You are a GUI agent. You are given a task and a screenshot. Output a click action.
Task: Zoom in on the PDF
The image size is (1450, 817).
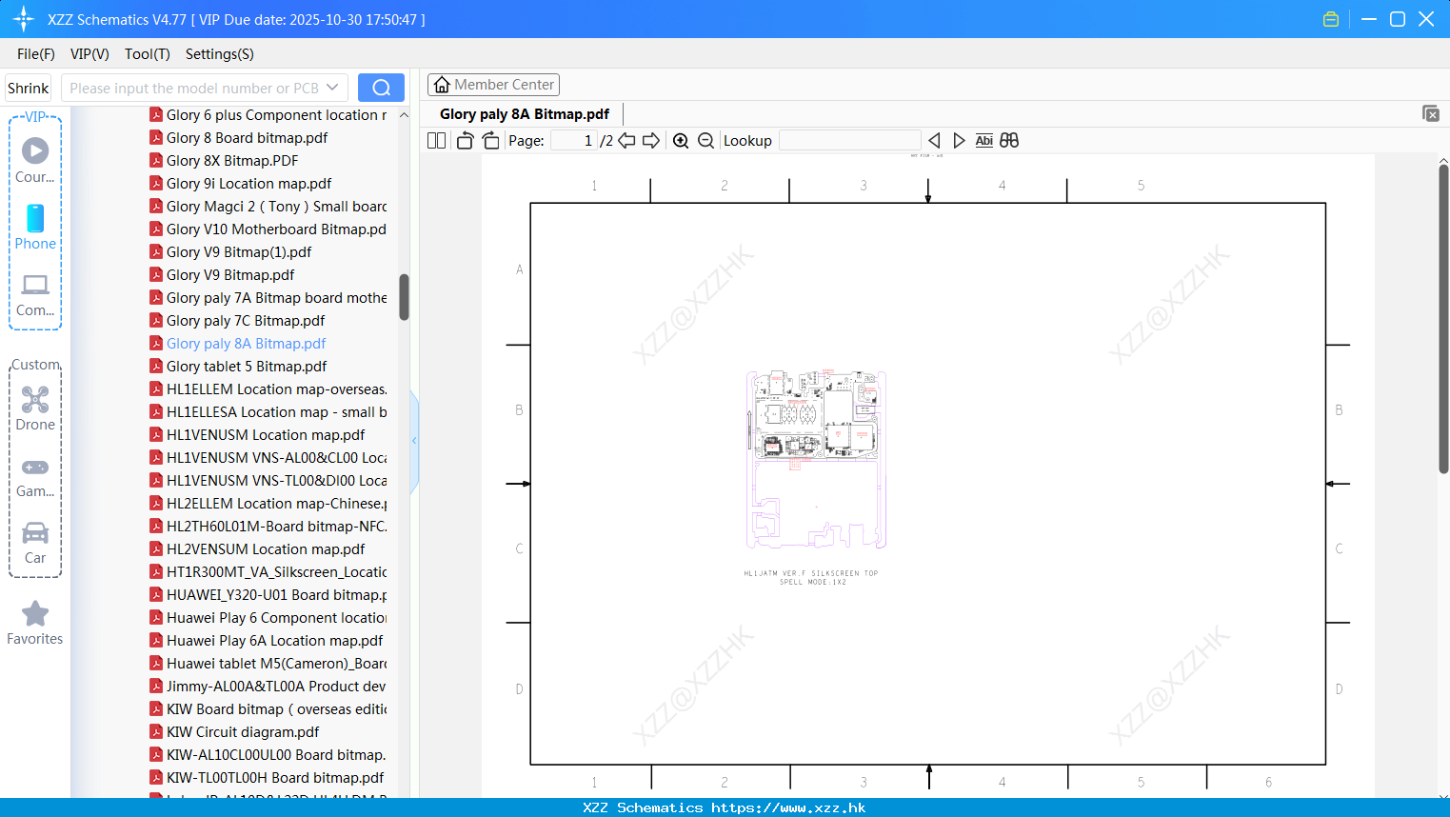(x=681, y=140)
